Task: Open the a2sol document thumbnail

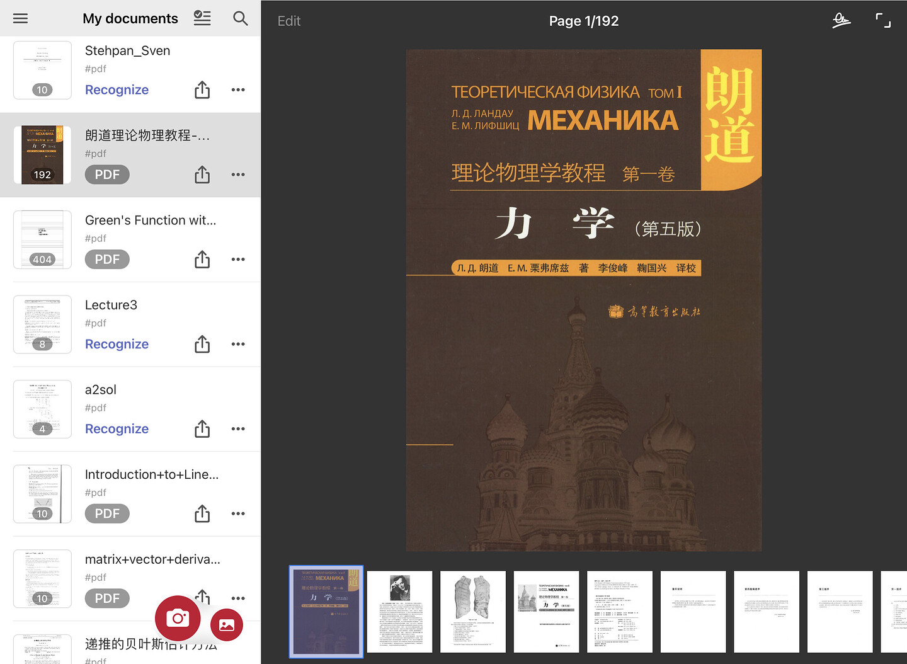Action: (x=42, y=409)
